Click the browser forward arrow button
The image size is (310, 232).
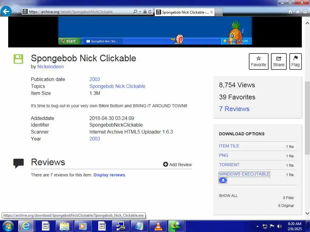[17, 11]
